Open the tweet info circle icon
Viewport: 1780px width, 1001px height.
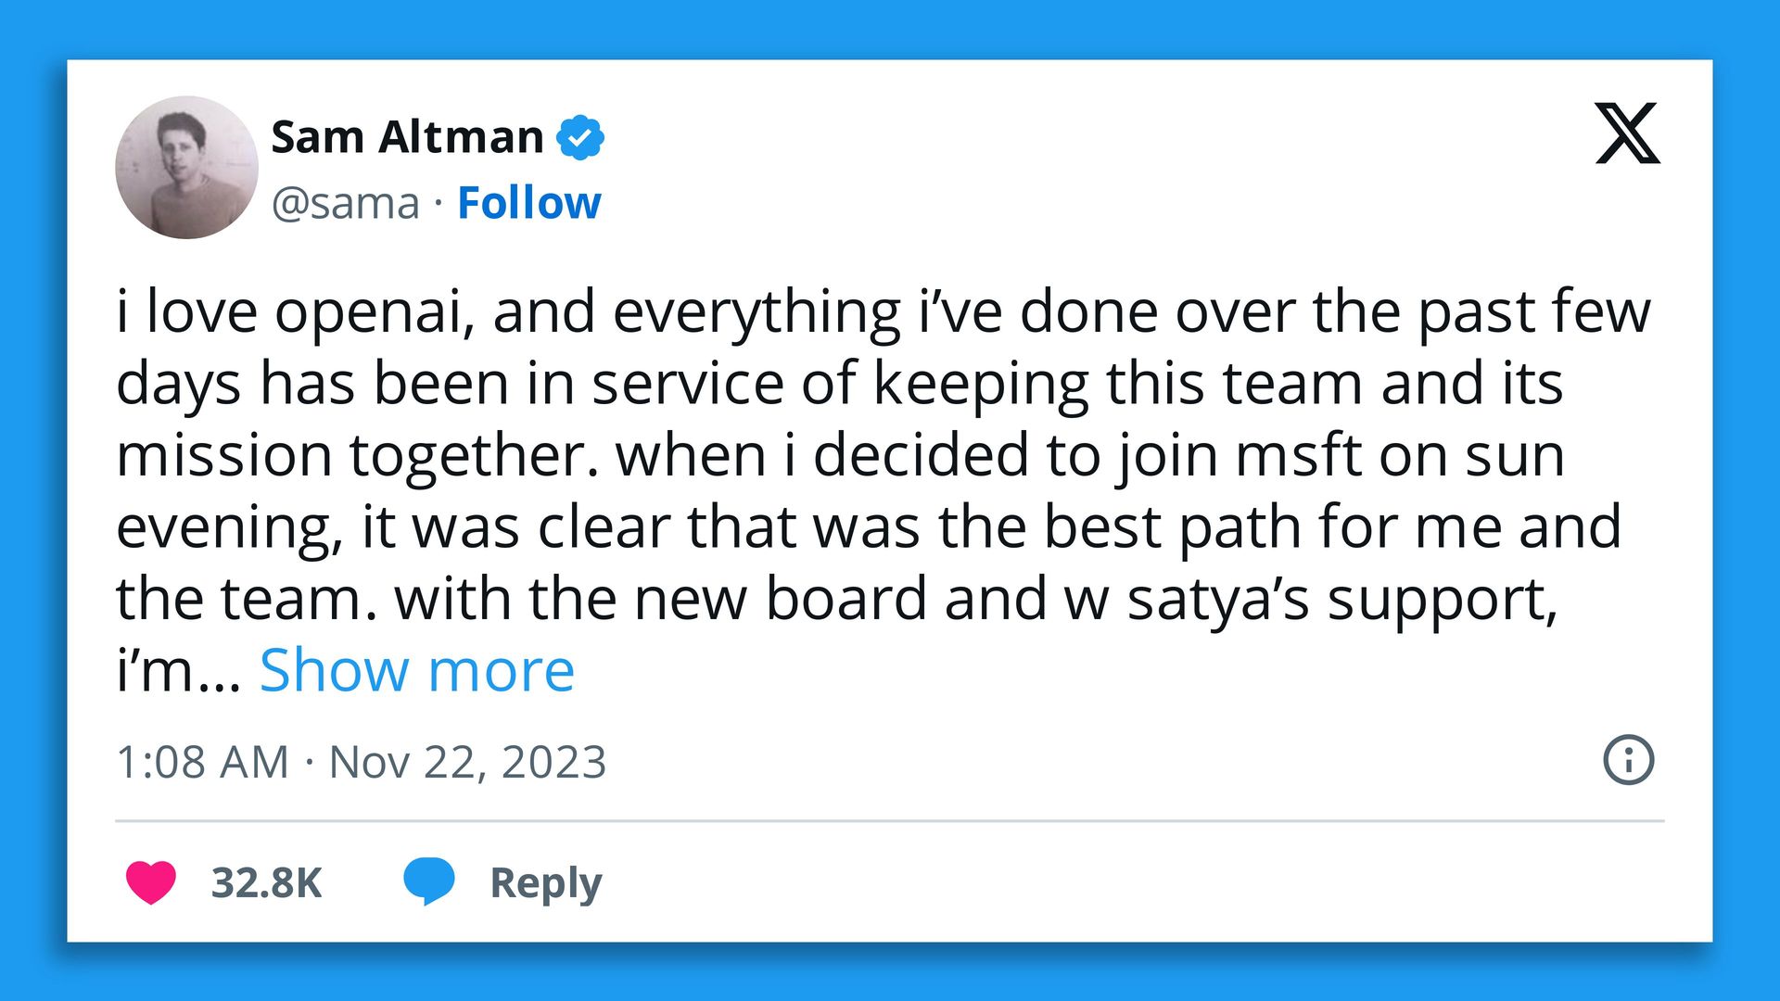tap(1628, 760)
